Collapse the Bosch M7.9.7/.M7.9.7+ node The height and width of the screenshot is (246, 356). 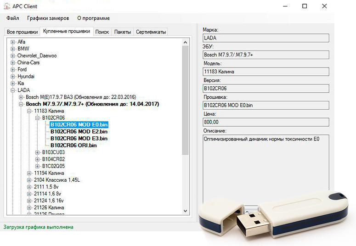coord(21,104)
